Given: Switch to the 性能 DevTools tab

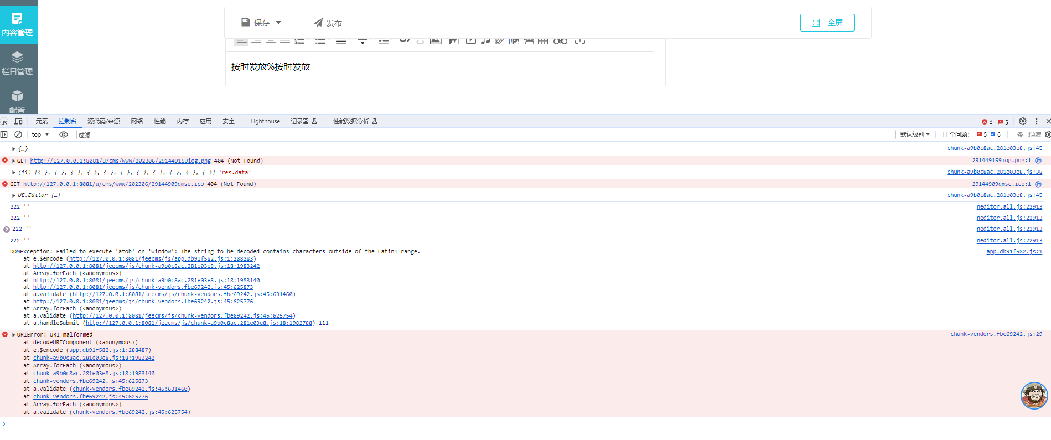Looking at the screenshot, I should coord(160,121).
